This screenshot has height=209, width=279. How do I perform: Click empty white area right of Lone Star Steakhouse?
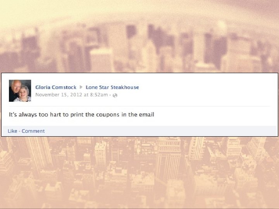(205, 87)
